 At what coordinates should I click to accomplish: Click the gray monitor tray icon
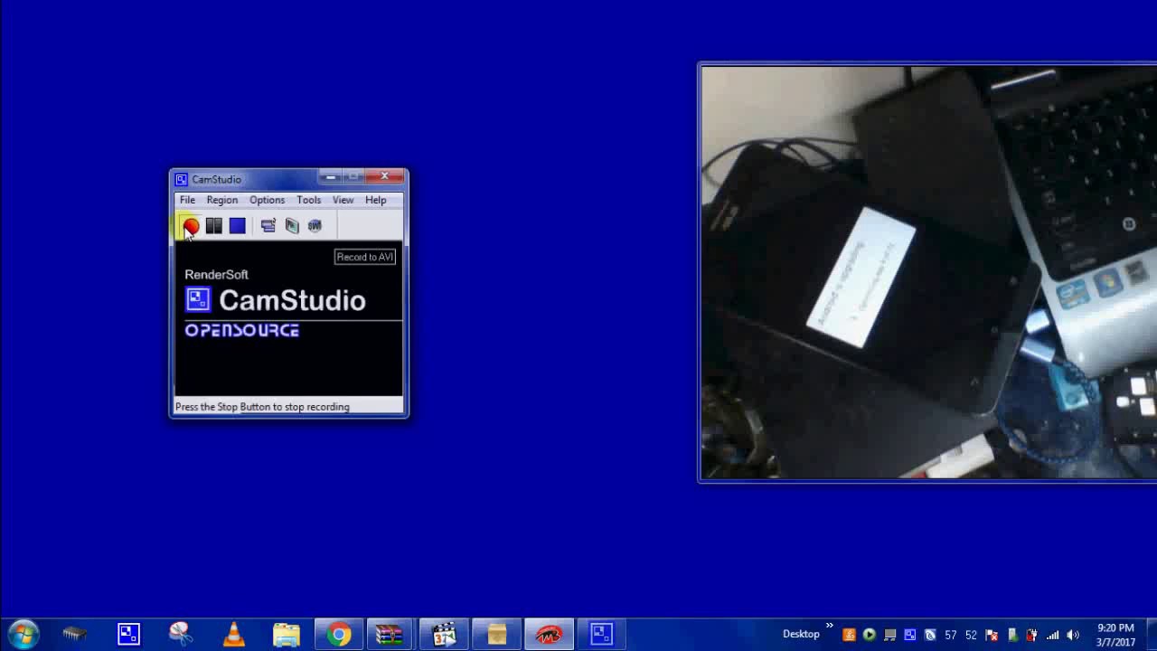coord(889,635)
